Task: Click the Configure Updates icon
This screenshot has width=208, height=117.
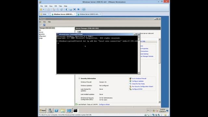Action: click(x=130, y=81)
